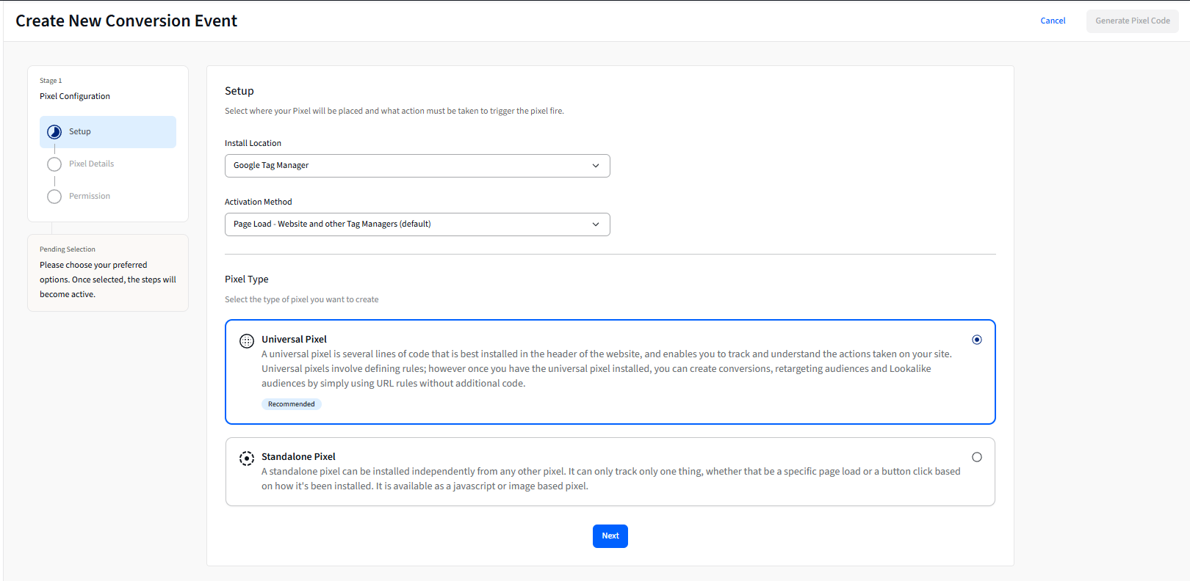Open the Google Tag Manager install location dropdown
The image size is (1190, 581).
click(417, 166)
